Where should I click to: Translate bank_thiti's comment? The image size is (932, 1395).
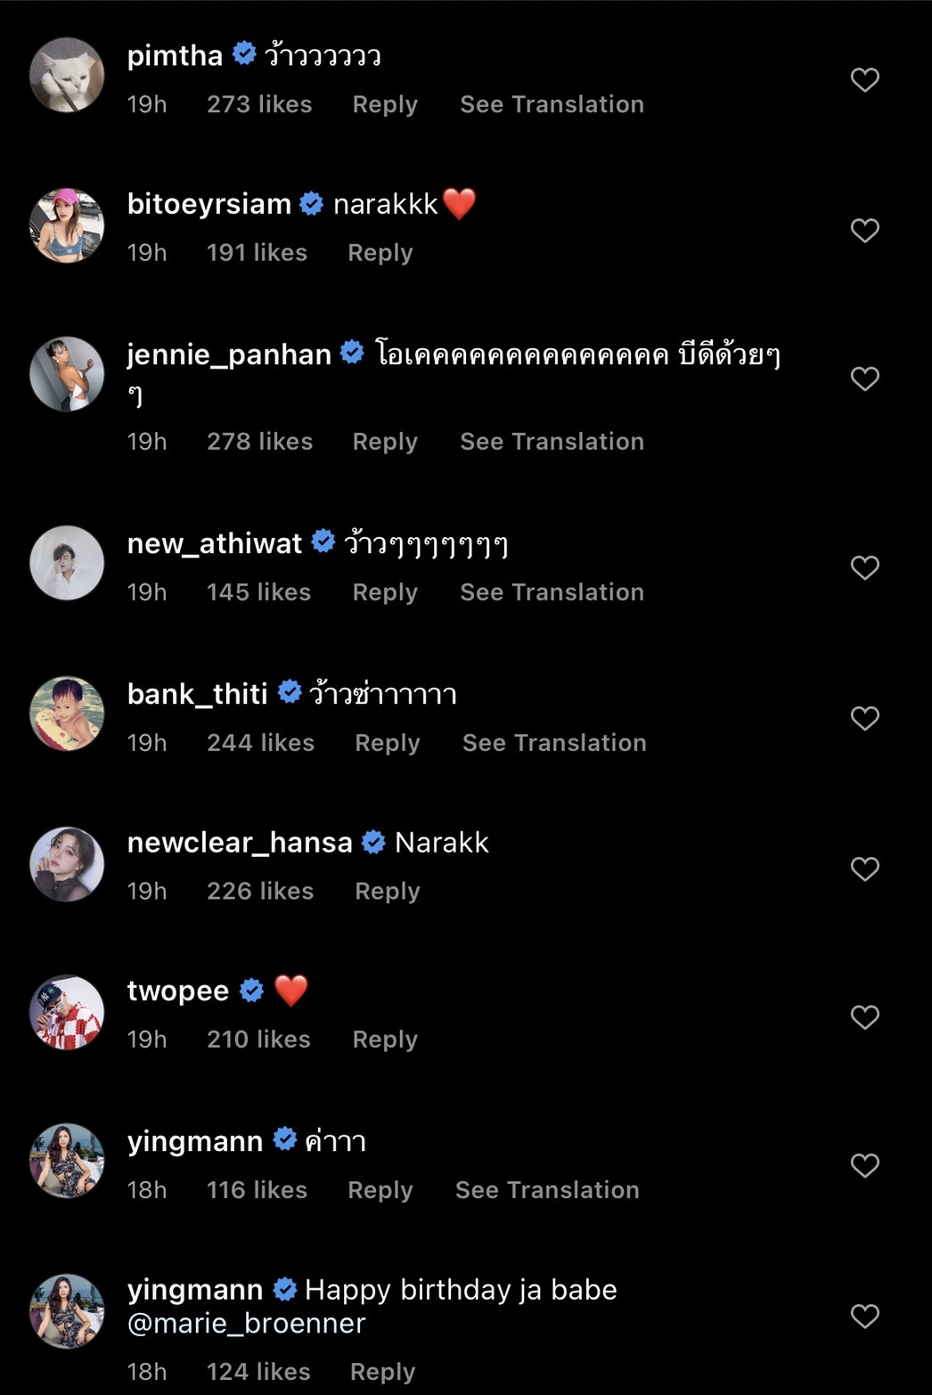point(554,743)
